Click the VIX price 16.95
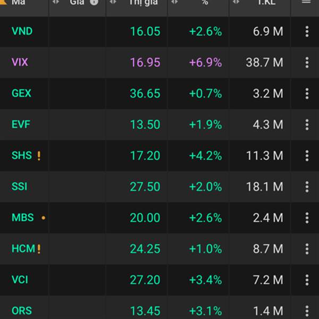 pos(145,62)
